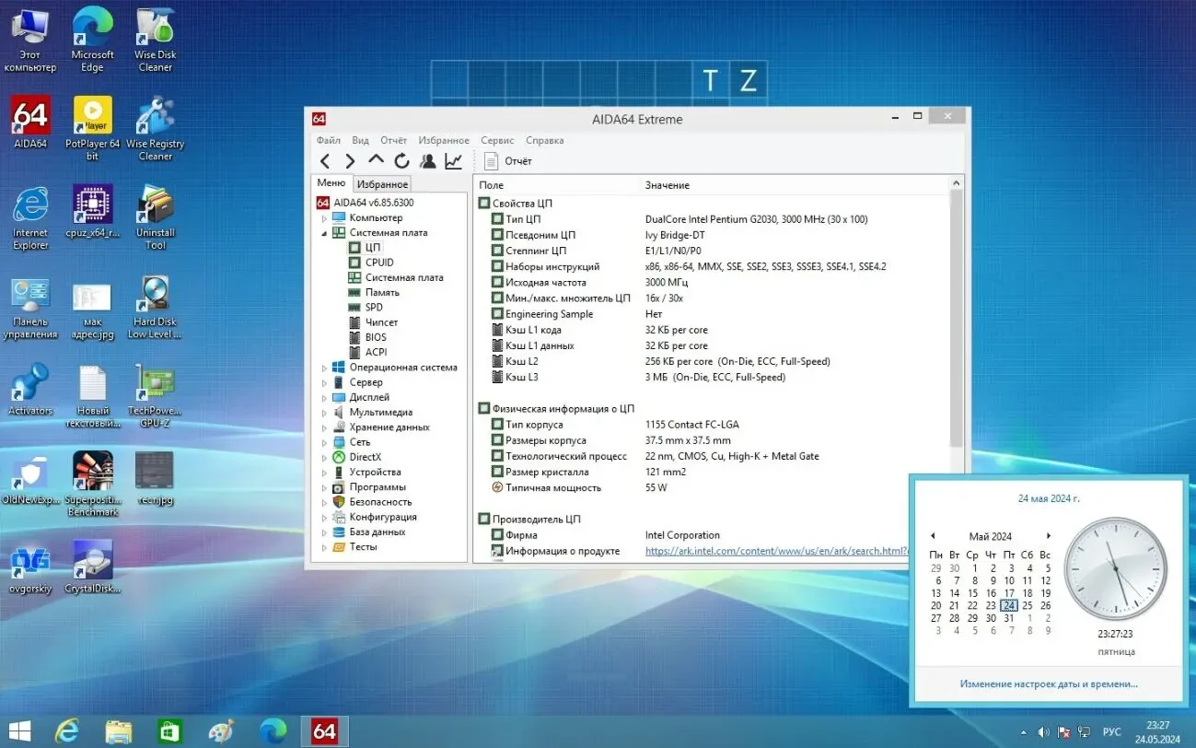The height and width of the screenshot is (748, 1196).
Task: Open the Сервис menu
Action: 497,140
